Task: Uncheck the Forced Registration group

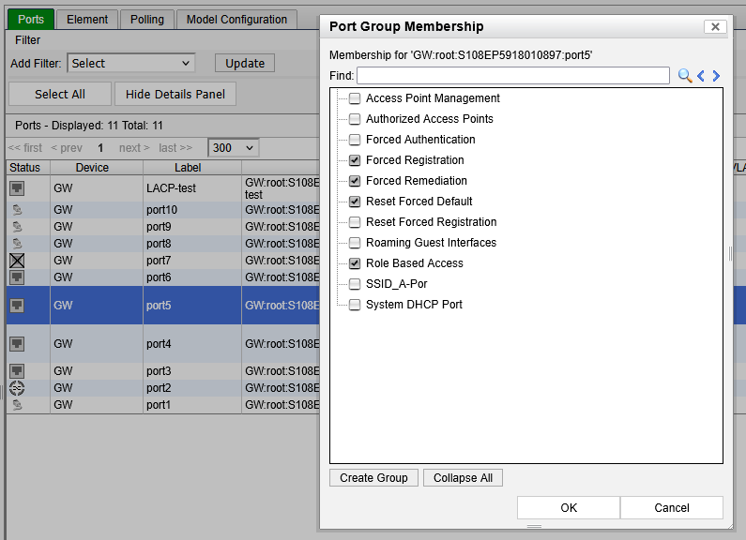Action: (355, 160)
